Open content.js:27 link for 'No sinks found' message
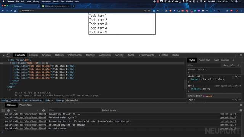This screenshot has height=137, width=244. point(228,129)
